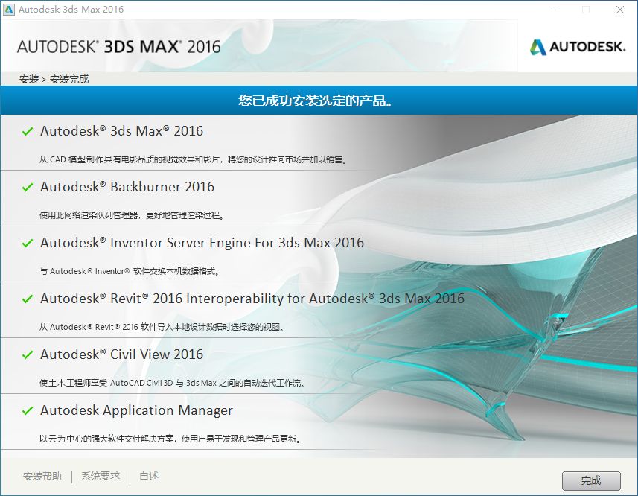Click the 以云为中心的强大软件交付 description text
Image resolution: width=638 pixels, height=496 pixels.
pos(170,439)
